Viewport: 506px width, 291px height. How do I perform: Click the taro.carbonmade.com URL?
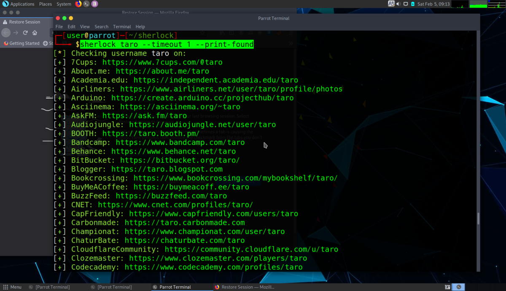pyautogui.click(x=185, y=223)
